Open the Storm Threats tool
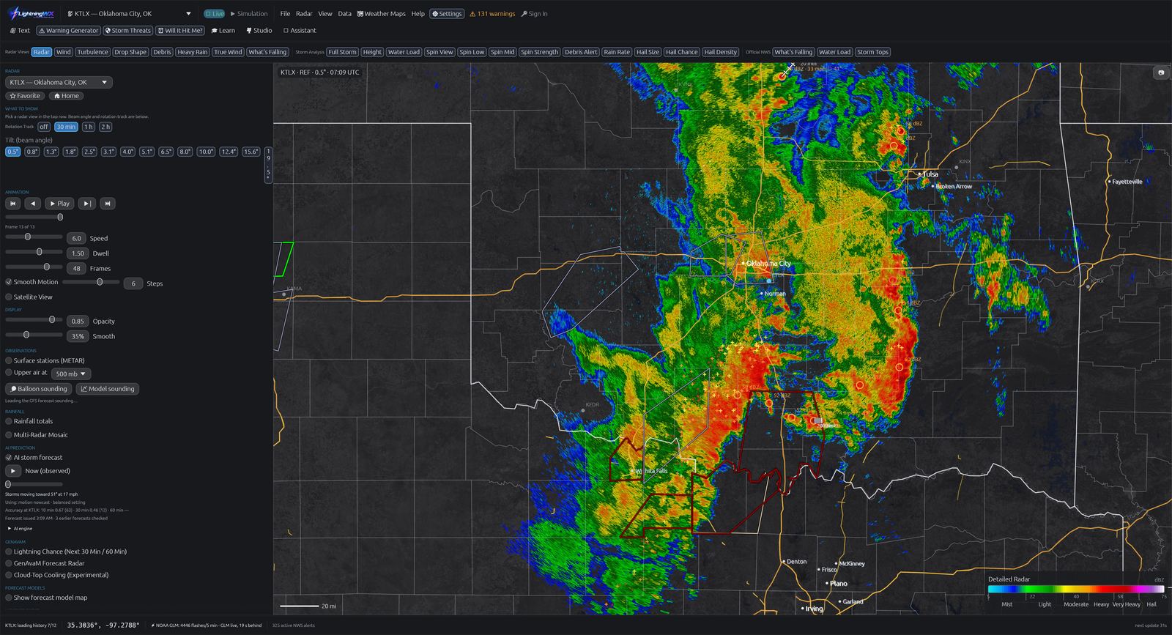 click(x=127, y=31)
